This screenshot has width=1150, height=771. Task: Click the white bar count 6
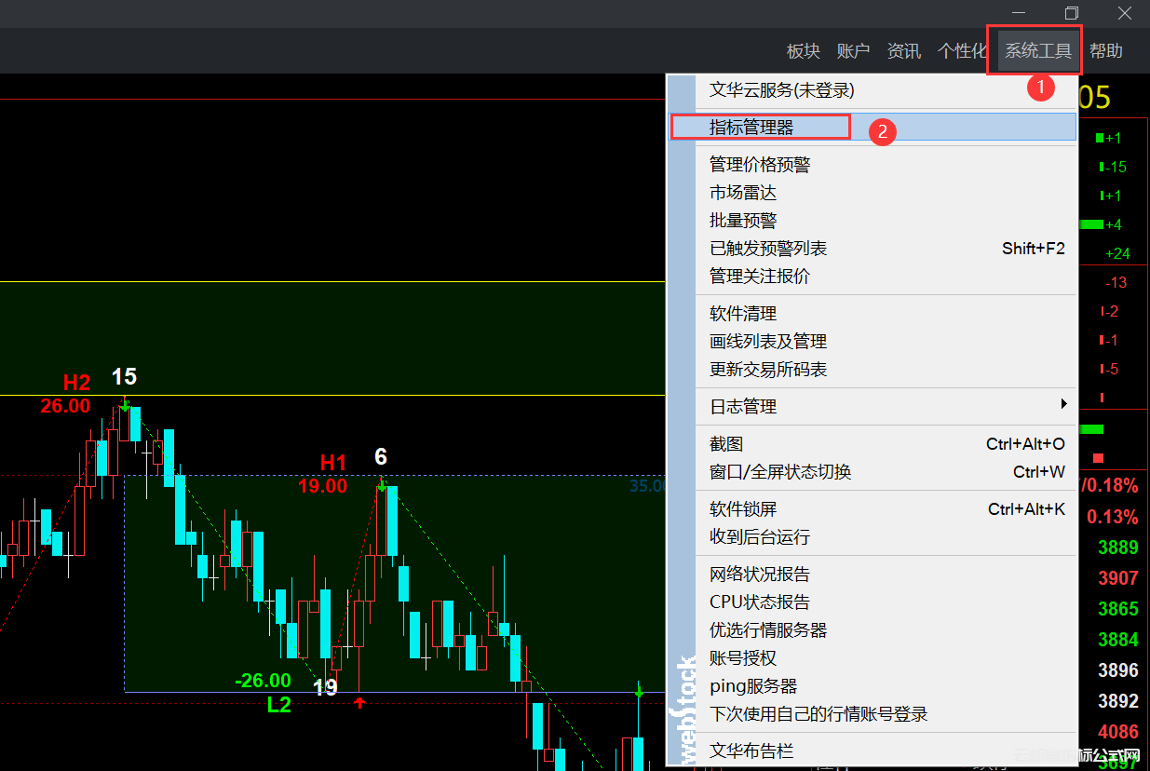coord(381,457)
